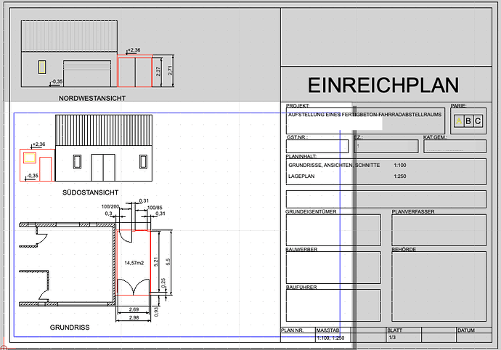Click the empty BAUWERBER box
The image size is (501, 350).
(333, 268)
